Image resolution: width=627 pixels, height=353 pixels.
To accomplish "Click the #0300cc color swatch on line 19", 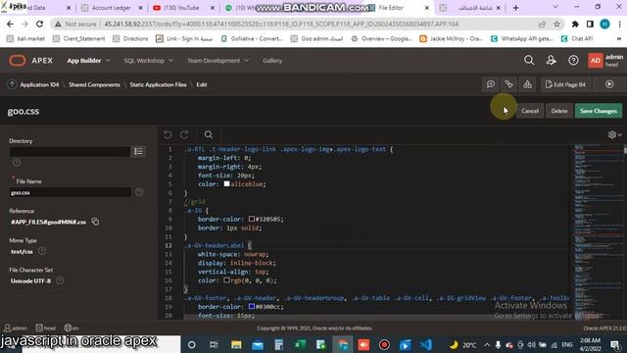I will click(x=252, y=307).
